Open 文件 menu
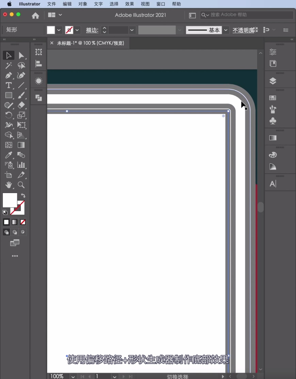This screenshot has width=296, height=379. point(51,4)
